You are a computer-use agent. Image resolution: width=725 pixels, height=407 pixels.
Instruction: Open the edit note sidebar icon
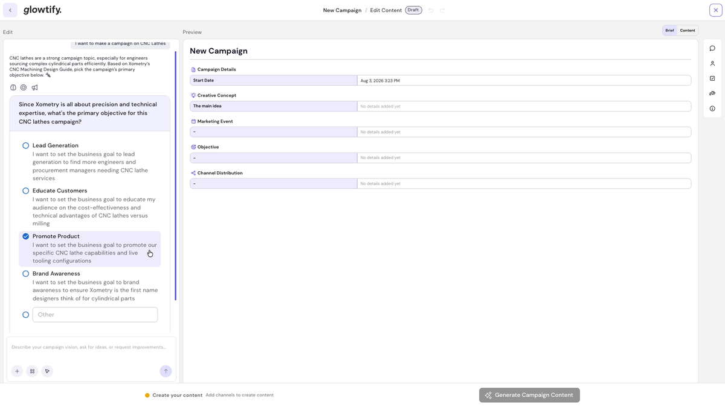pos(712,78)
